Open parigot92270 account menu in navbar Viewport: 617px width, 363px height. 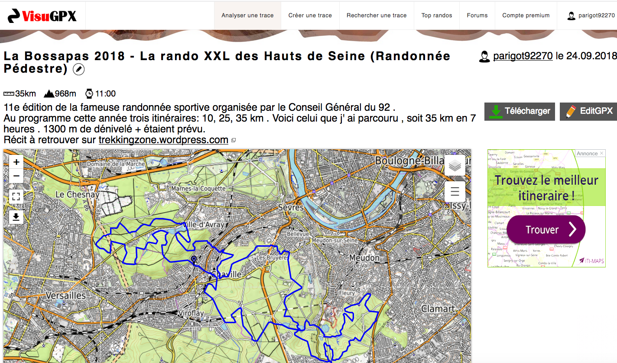coord(591,16)
